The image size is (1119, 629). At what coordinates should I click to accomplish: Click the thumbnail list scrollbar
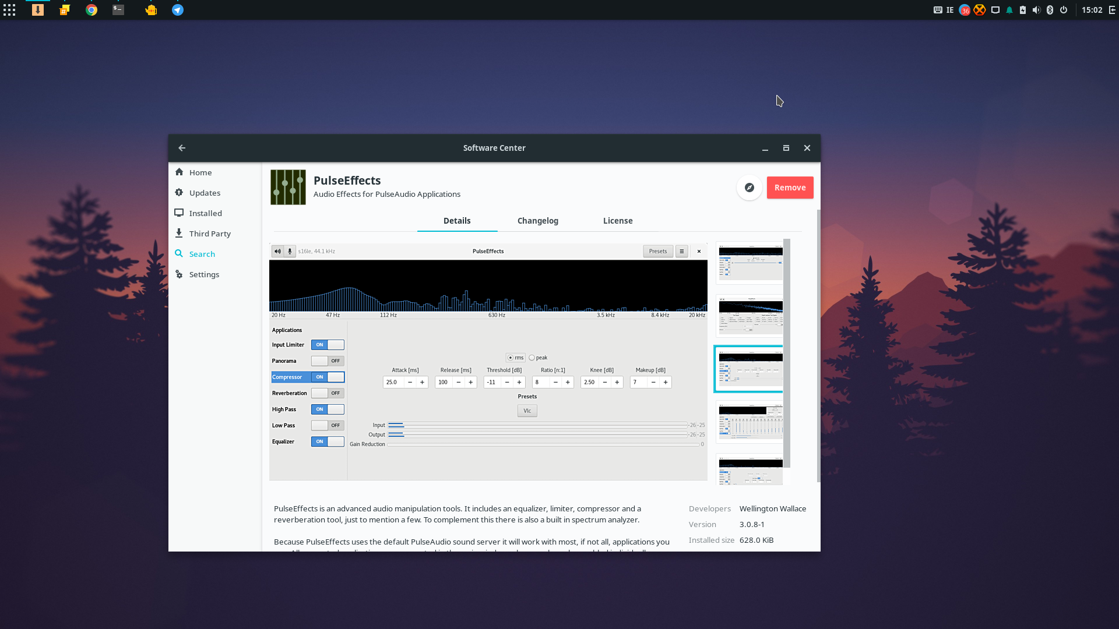click(x=787, y=353)
